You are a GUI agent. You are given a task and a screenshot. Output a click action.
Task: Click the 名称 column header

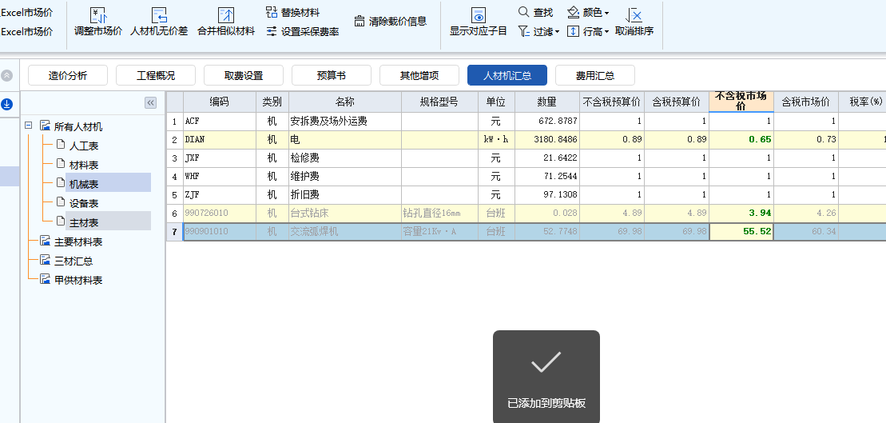[x=345, y=102]
